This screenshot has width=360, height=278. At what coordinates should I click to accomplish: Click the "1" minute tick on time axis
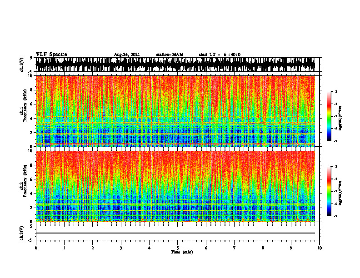(64, 248)
